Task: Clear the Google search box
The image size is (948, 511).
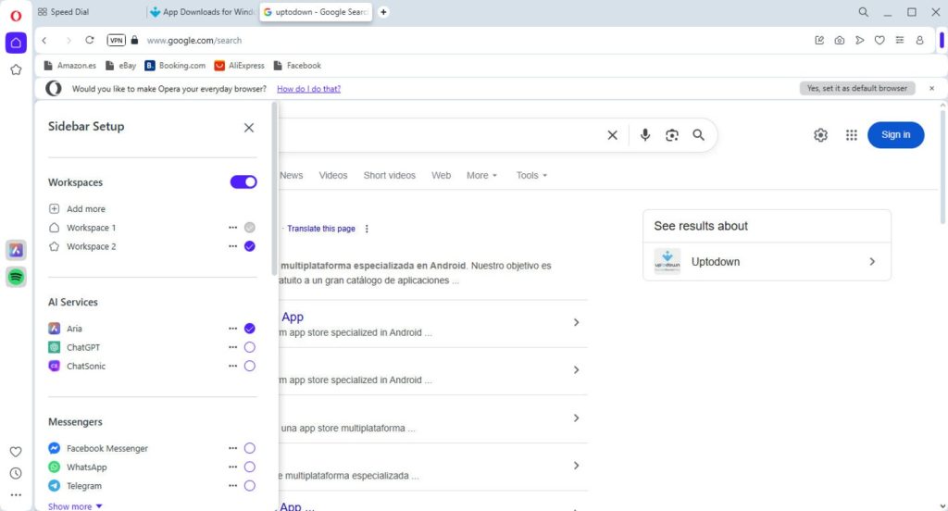Action: [x=613, y=135]
